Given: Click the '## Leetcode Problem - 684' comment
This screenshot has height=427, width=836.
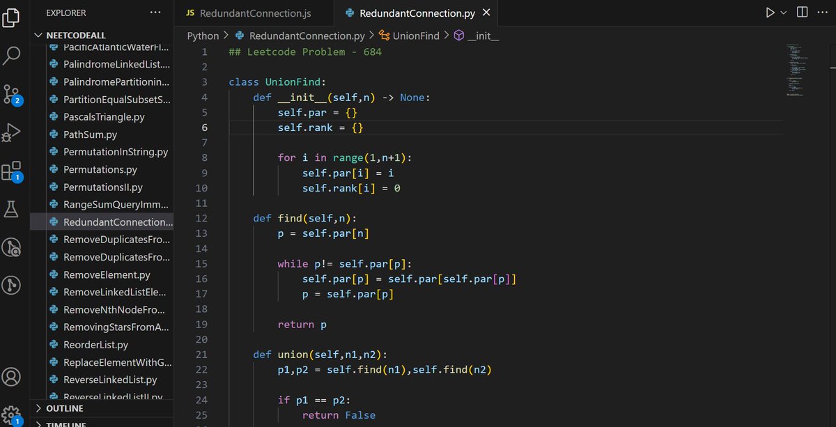Looking at the screenshot, I should point(305,52).
